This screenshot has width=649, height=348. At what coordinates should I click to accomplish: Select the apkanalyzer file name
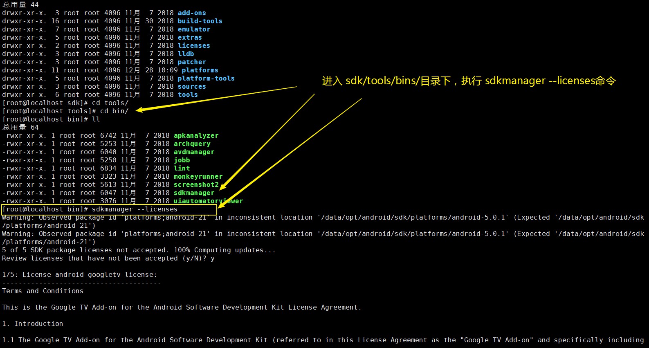click(x=196, y=136)
